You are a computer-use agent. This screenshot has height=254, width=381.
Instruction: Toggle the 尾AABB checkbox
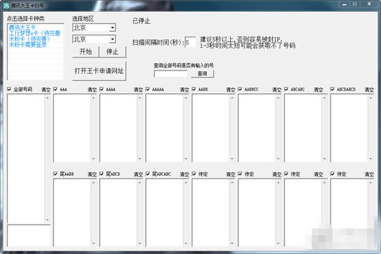point(55,174)
